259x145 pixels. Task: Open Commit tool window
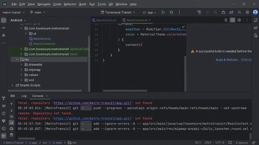(4, 28)
